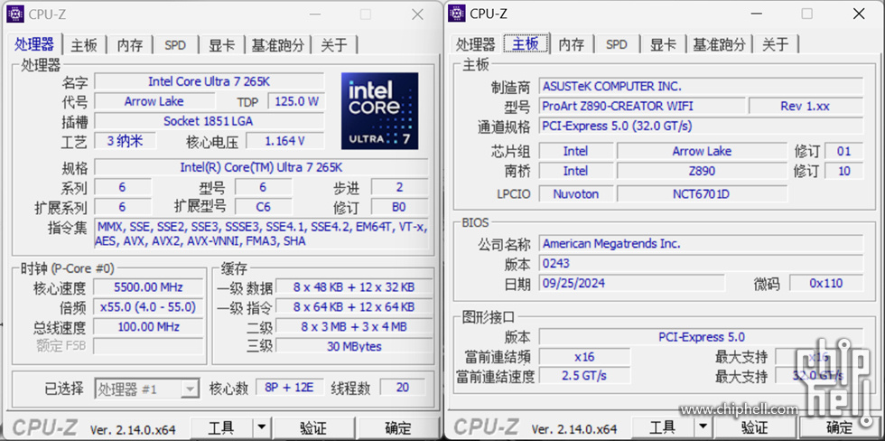Select 处理器 tab in left window

coord(34,44)
